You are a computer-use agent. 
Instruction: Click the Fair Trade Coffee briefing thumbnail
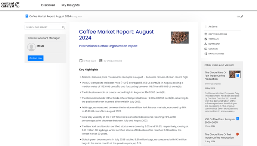tap(235, 74)
